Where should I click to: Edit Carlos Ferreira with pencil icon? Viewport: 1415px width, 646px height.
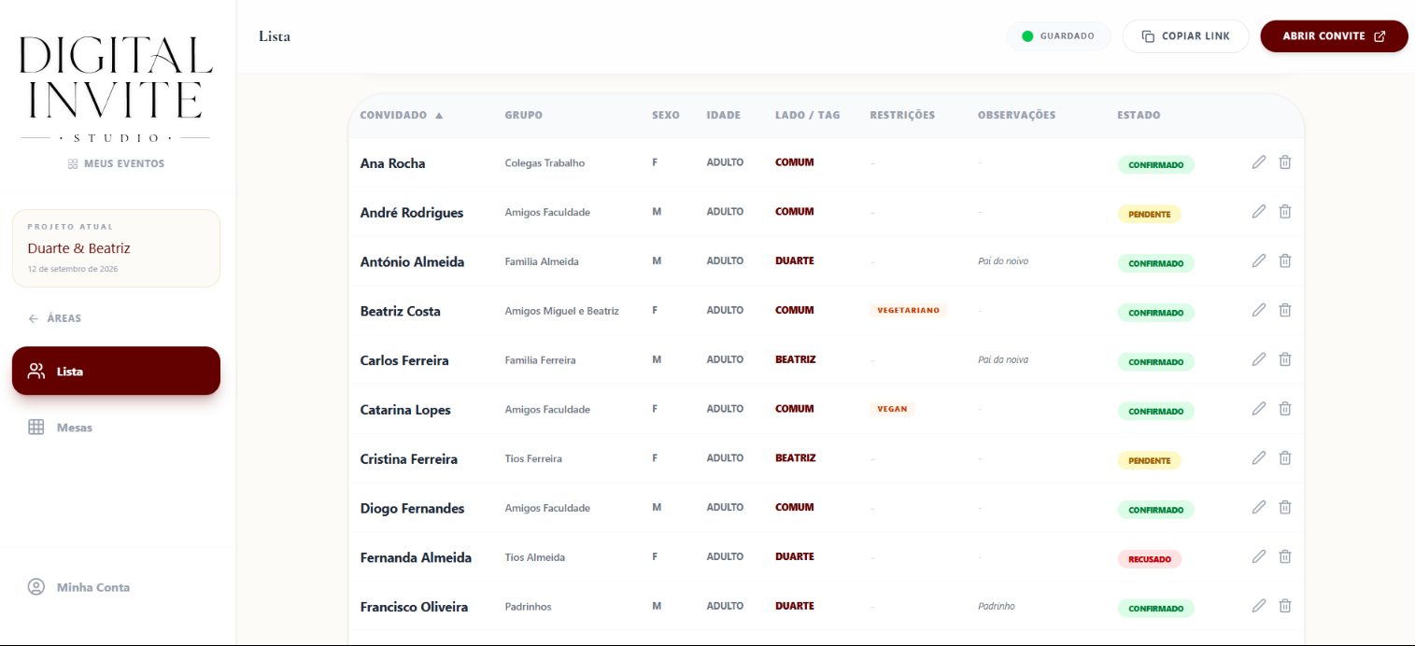pyautogui.click(x=1259, y=359)
